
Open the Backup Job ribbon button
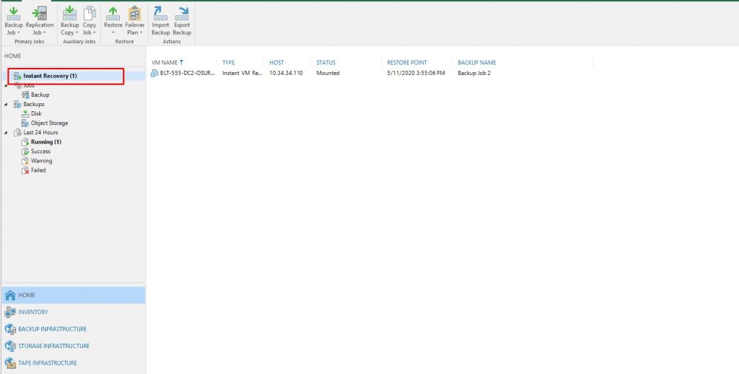click(x=13, y=21)
